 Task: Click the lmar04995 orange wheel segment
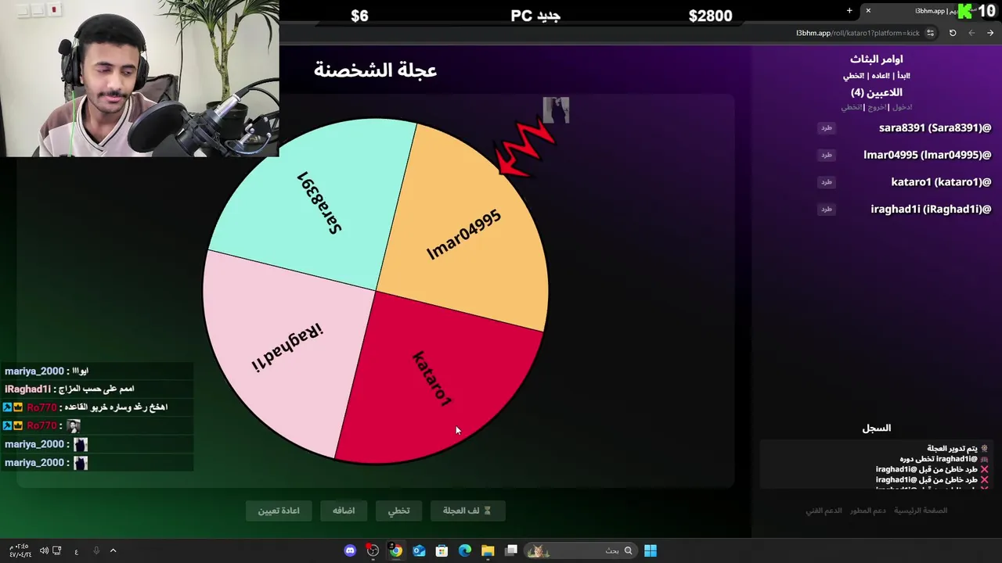(466, 235)
